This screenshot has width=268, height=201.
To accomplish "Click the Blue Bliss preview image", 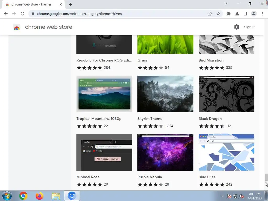I will tap(226, 152).
